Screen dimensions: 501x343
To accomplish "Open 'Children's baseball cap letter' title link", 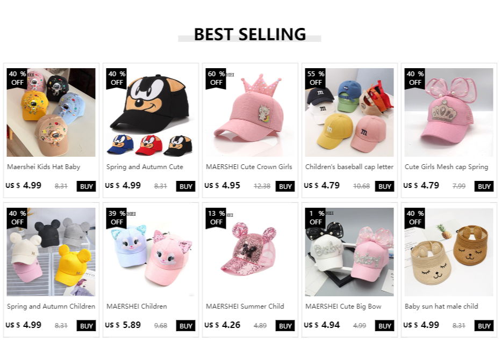I will [349, 167].
